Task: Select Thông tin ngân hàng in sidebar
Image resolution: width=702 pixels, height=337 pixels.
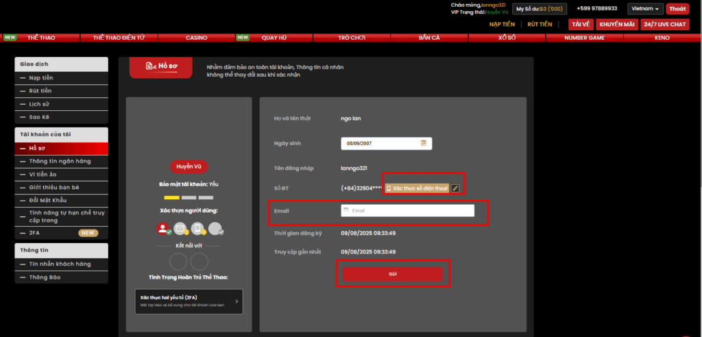Action: [x=61, y=161]
